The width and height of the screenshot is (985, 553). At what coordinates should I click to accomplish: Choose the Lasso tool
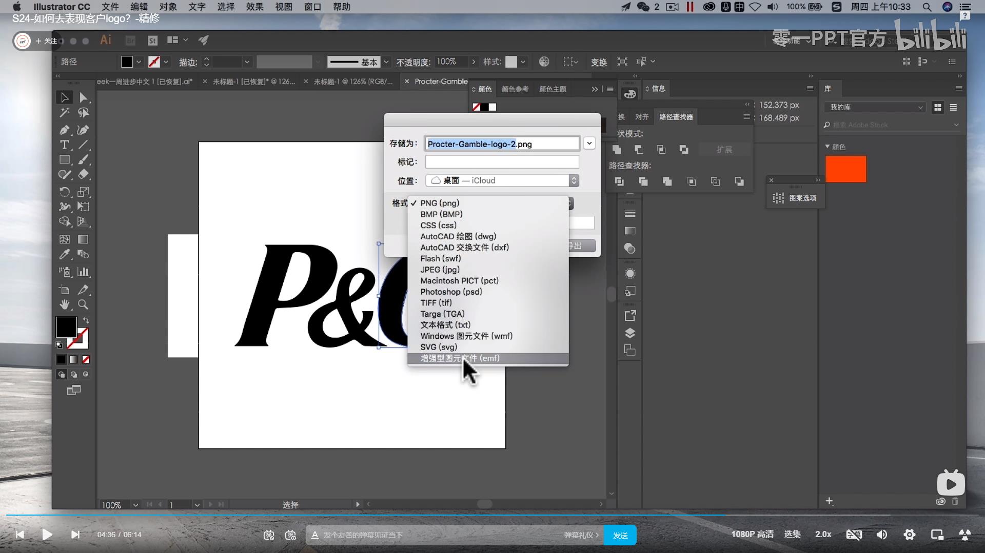click(83, 113)
